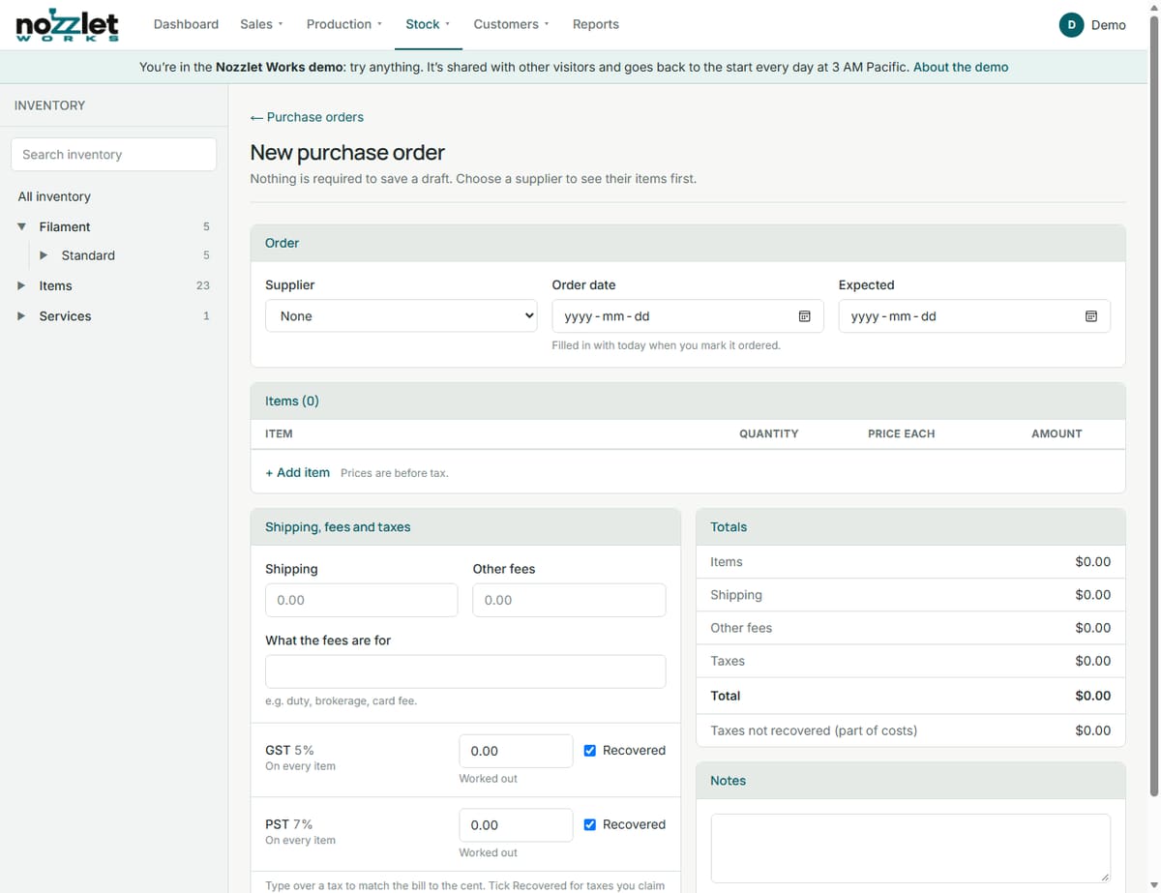Collapse the Filament tree node

click(21, 226)
